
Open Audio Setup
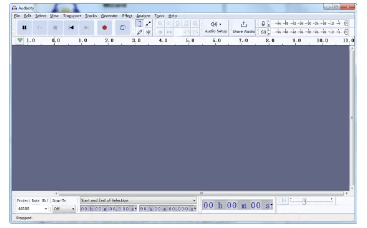tap(216, 27)
